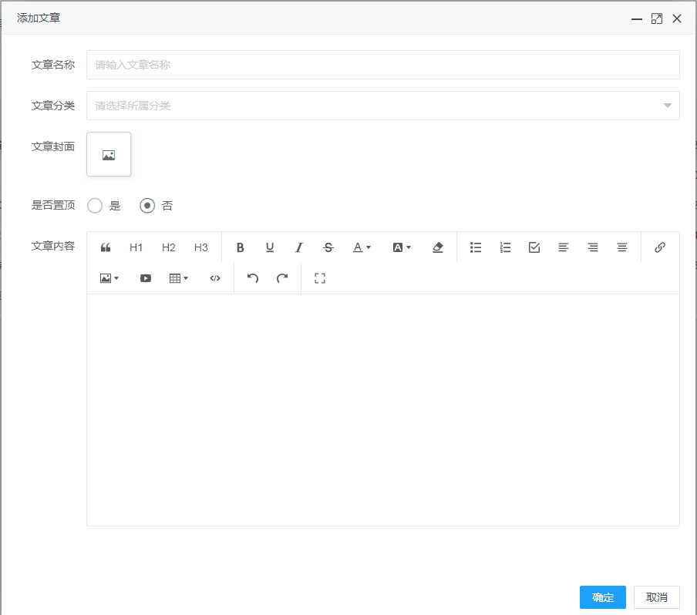This screenshot has height=615, width=697.
Task: Insert a code block
Action: [214, 279]
